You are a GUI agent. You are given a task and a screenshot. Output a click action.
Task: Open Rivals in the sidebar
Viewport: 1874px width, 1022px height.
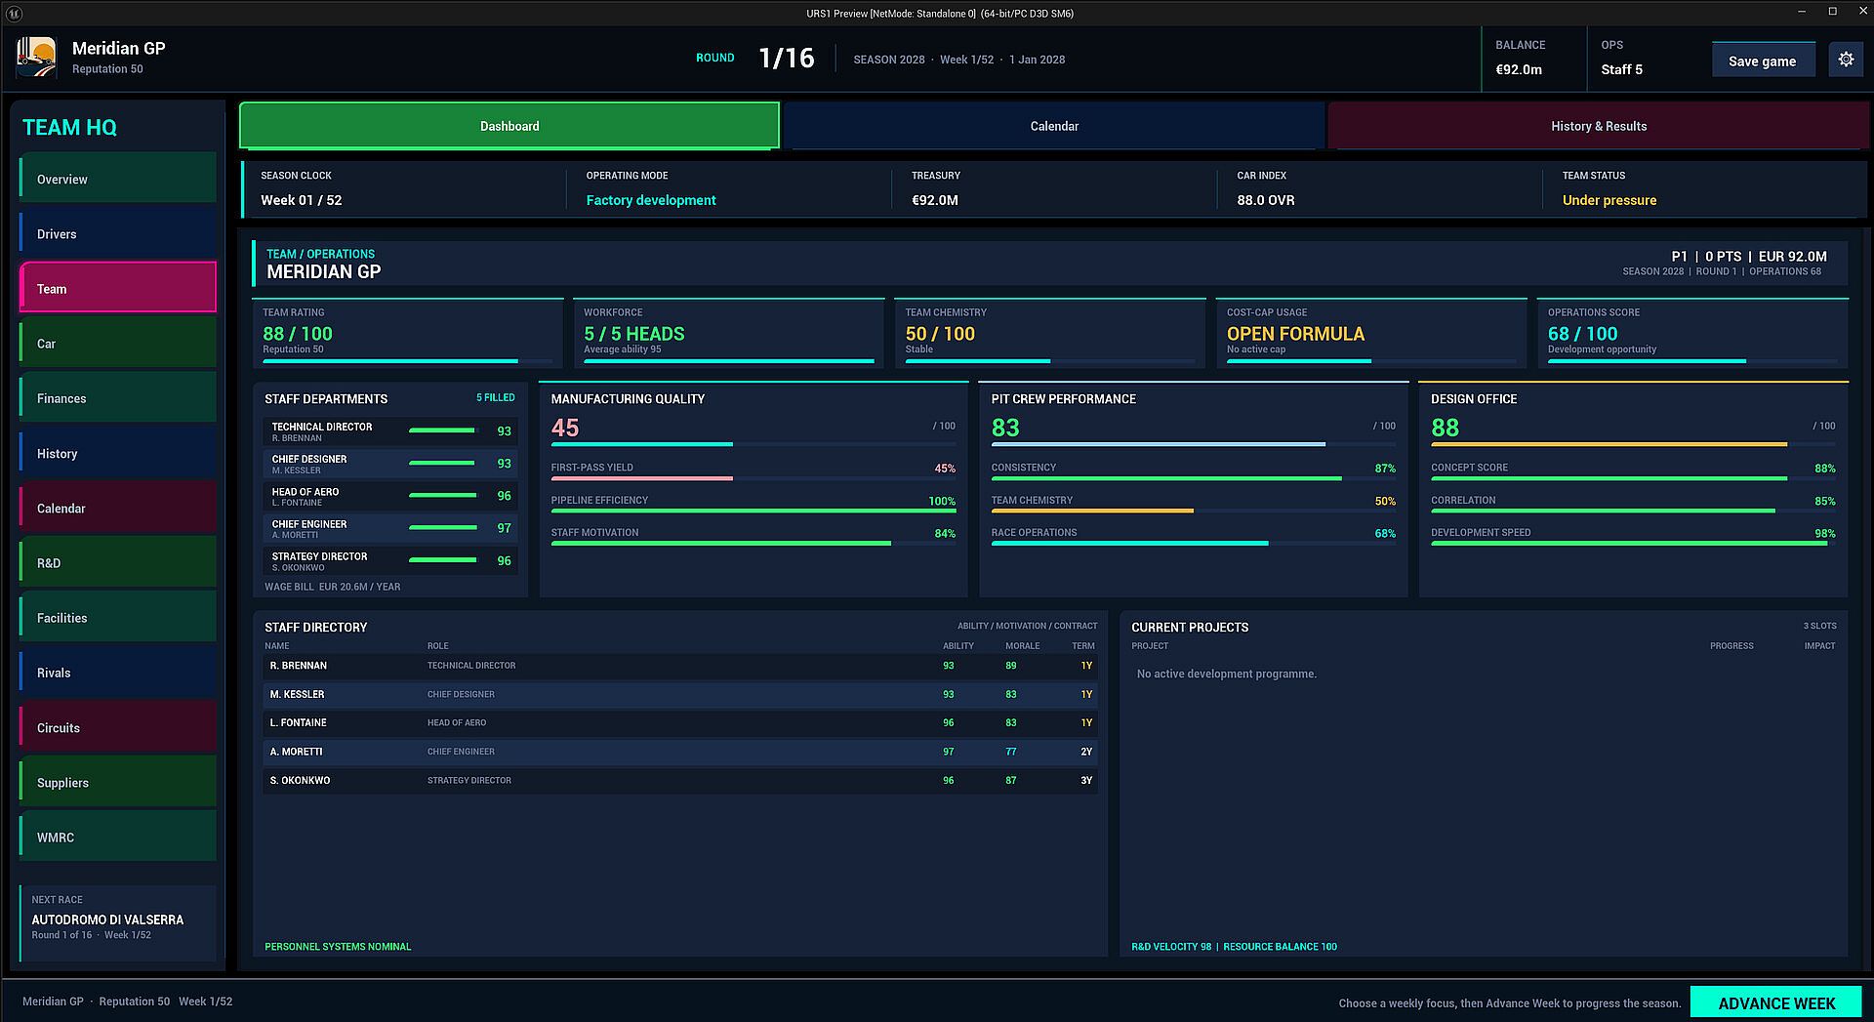coord(118,673)
